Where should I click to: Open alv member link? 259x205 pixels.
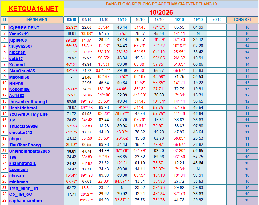(12, 120)
